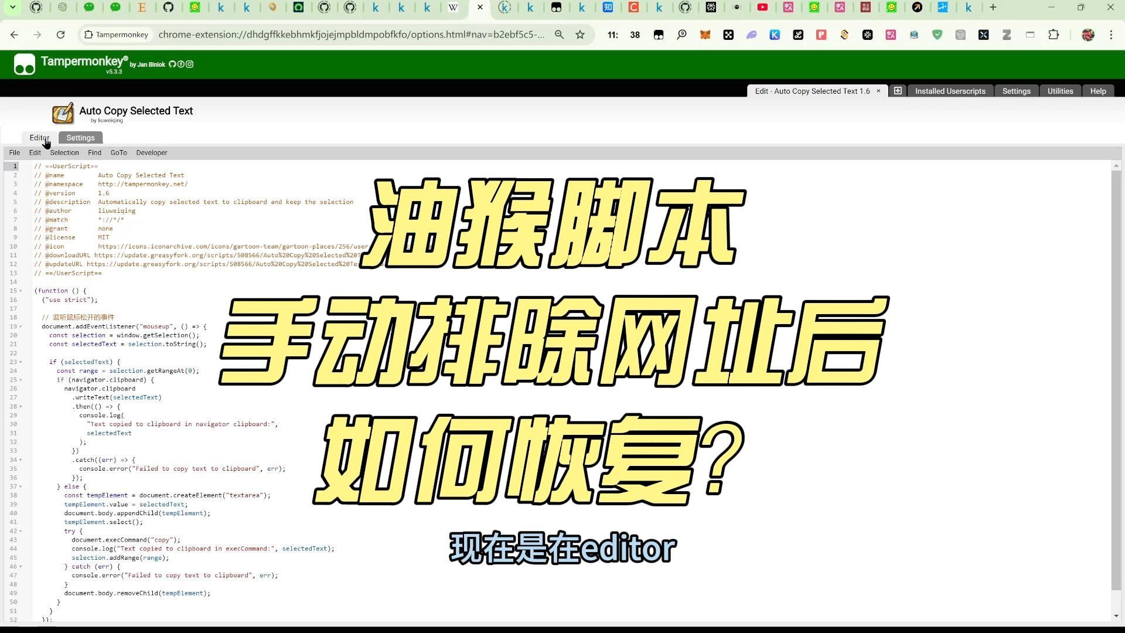The width and height of the screenshot is (1125, 633).
Task: Place cursor on '// @license MIT' line
Action: tap(71, 238)
